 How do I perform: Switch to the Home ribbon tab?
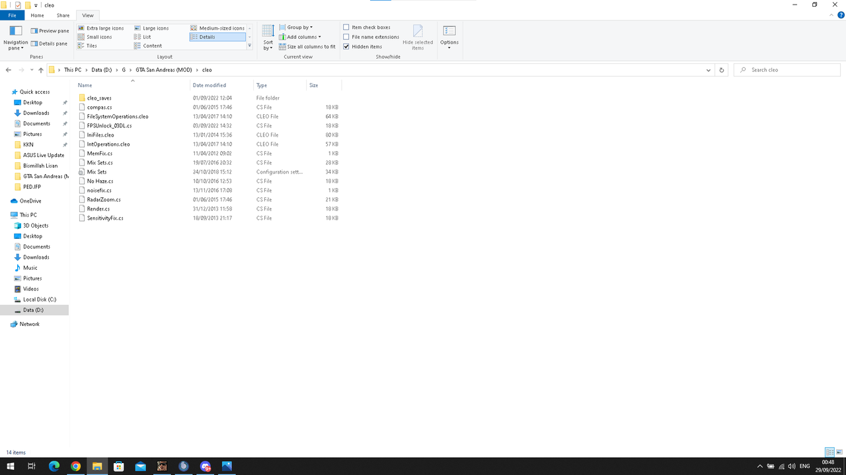38,15
